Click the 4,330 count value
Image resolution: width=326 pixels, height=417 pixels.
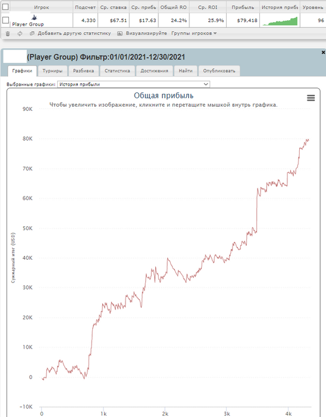click(x=89, y=20)
